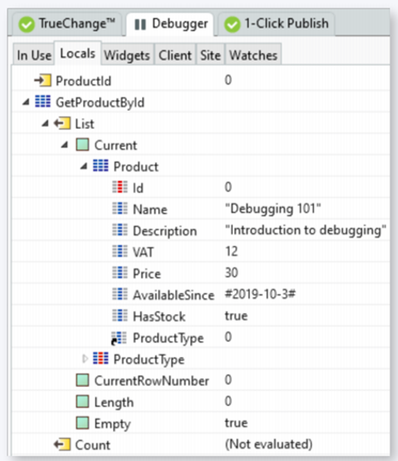
Task: Collapse the List node
Action: pos(44,124)
